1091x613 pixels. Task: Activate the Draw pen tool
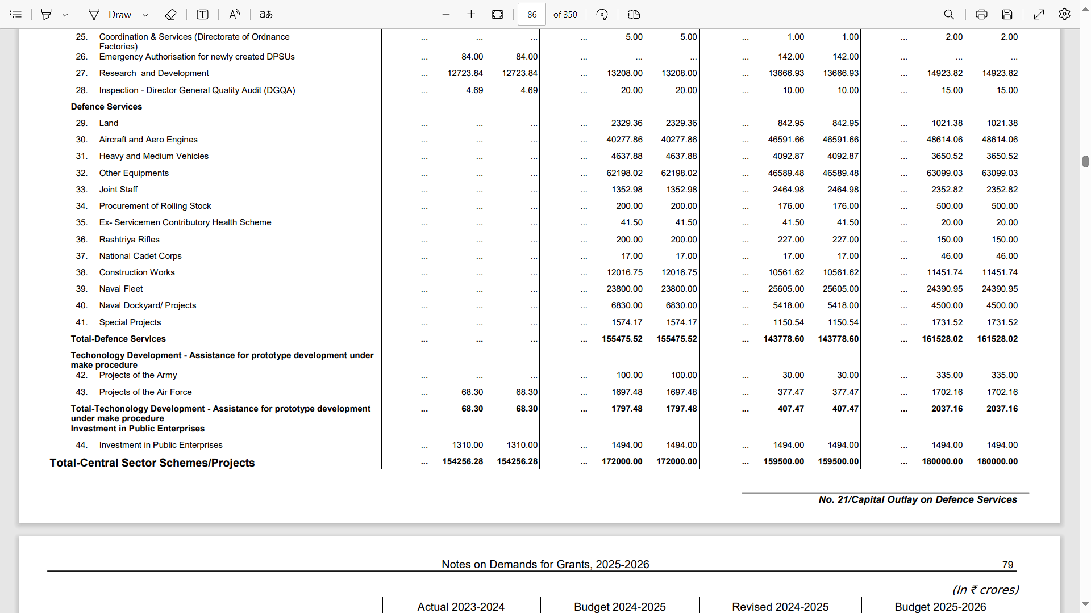point(110,14)
